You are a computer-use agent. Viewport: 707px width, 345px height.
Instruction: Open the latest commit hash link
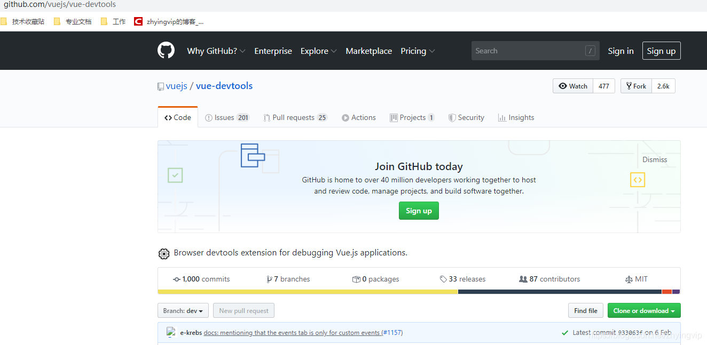(x=630, y=333)
